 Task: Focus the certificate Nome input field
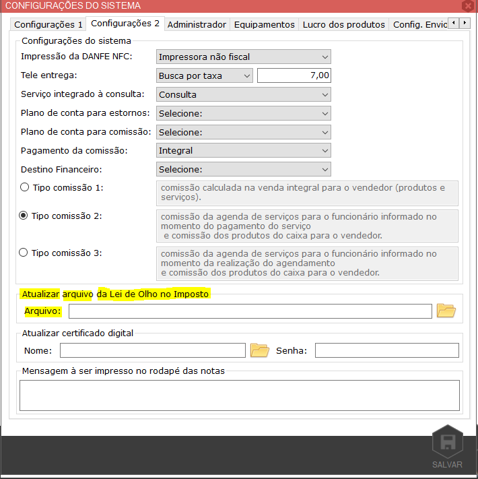click(153, 350)
